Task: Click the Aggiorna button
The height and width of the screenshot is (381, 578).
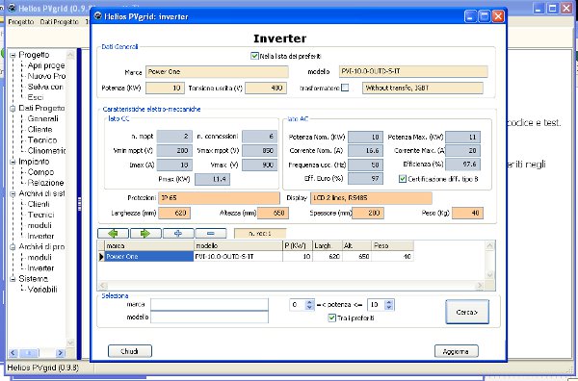Action: (457, 351)
